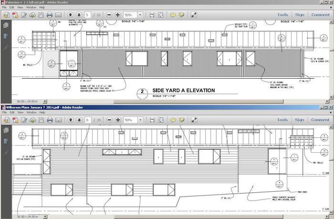Go to previous page in Palamino window
Image resolution: width=334 pixels, height=219 pixels.
(70, 15)
